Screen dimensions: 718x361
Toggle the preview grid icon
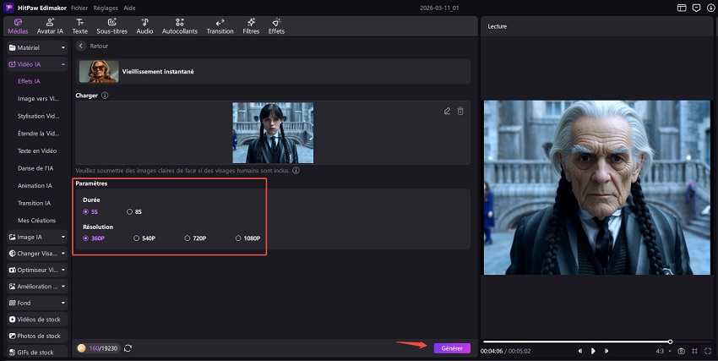[694, 351]
